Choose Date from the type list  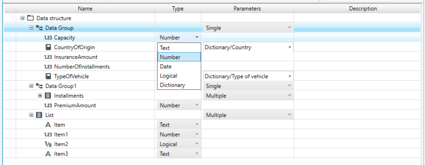click(179, 66)
